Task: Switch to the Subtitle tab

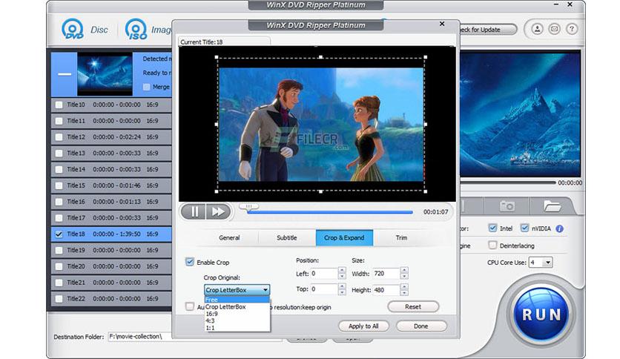Action: click(287, 237)
